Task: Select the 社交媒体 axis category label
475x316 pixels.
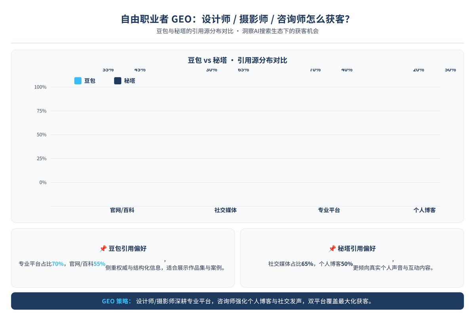Action: (226, 210)
